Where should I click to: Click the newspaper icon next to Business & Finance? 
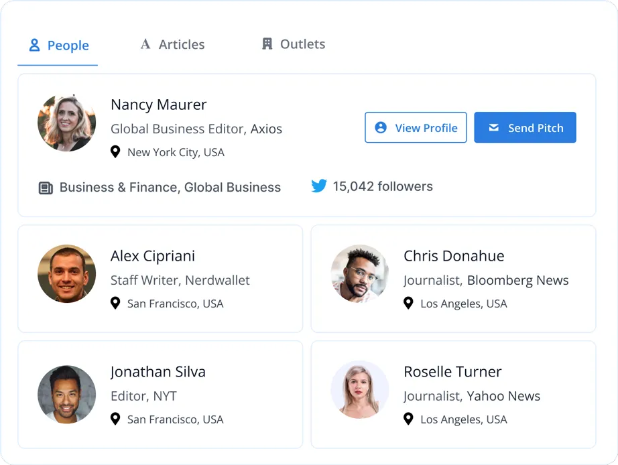pos(46,188)
